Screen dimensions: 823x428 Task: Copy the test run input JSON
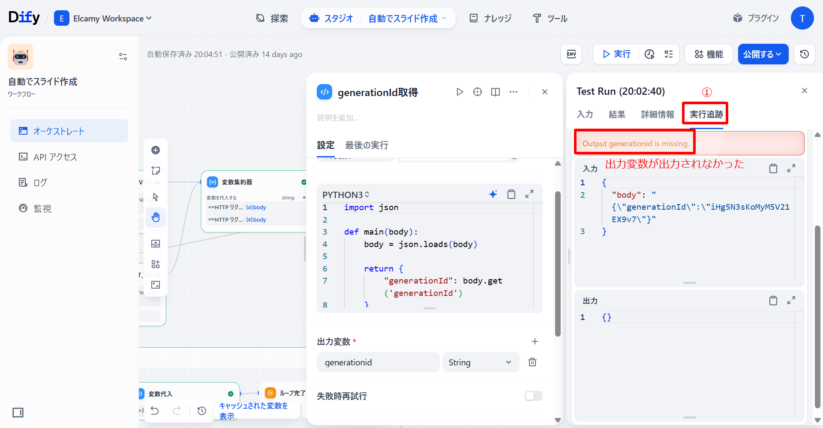coord(773,169)
